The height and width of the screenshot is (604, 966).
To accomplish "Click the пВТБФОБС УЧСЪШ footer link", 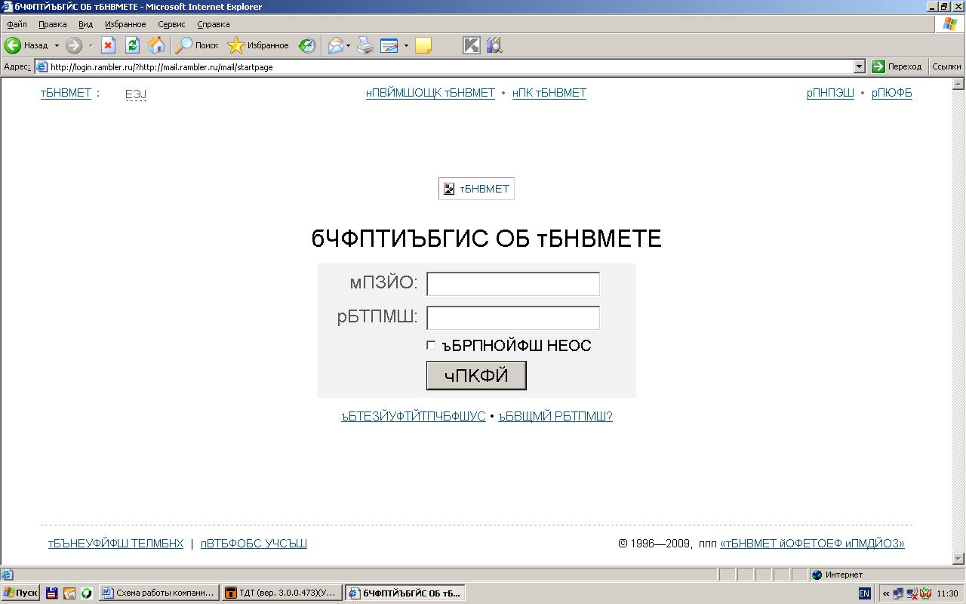I will (x=254, y=543).
